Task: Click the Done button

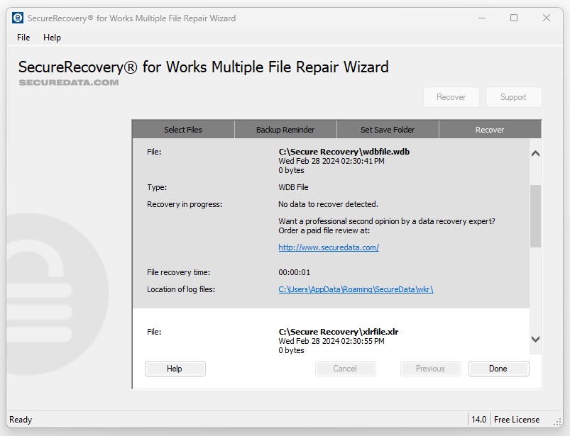Action: (x=498, y=369)
